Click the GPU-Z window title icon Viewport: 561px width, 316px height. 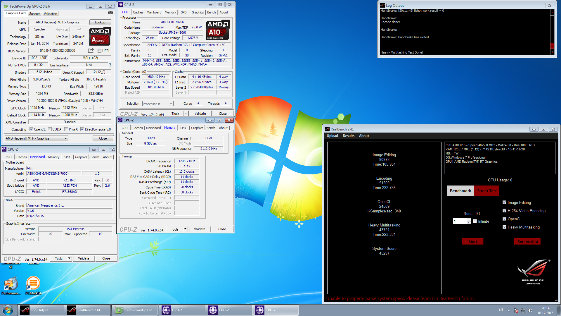(x=6, y=6)
